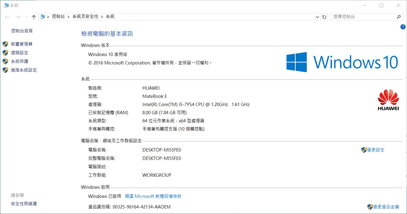Refresh the control panel page
This screenshot has height=214, width=407.
325,17
